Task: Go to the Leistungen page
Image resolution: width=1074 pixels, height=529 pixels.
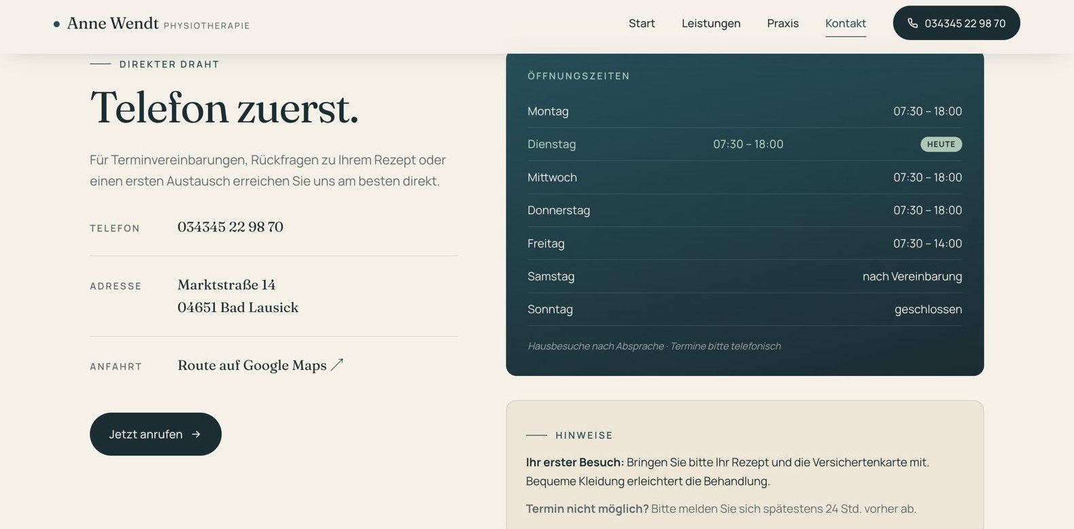Action: (711, 23)
